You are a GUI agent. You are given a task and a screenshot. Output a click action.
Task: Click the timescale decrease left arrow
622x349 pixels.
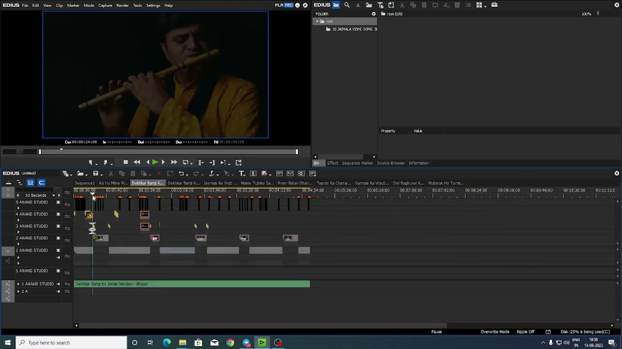pyautogui.click(x=18, y=195)
